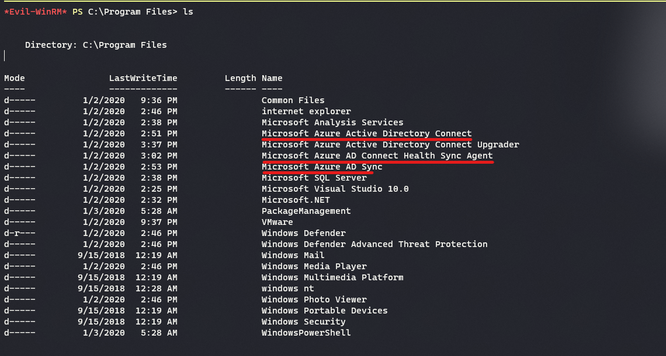Click the Evil-WinRM prompt label

pos(36,12)
